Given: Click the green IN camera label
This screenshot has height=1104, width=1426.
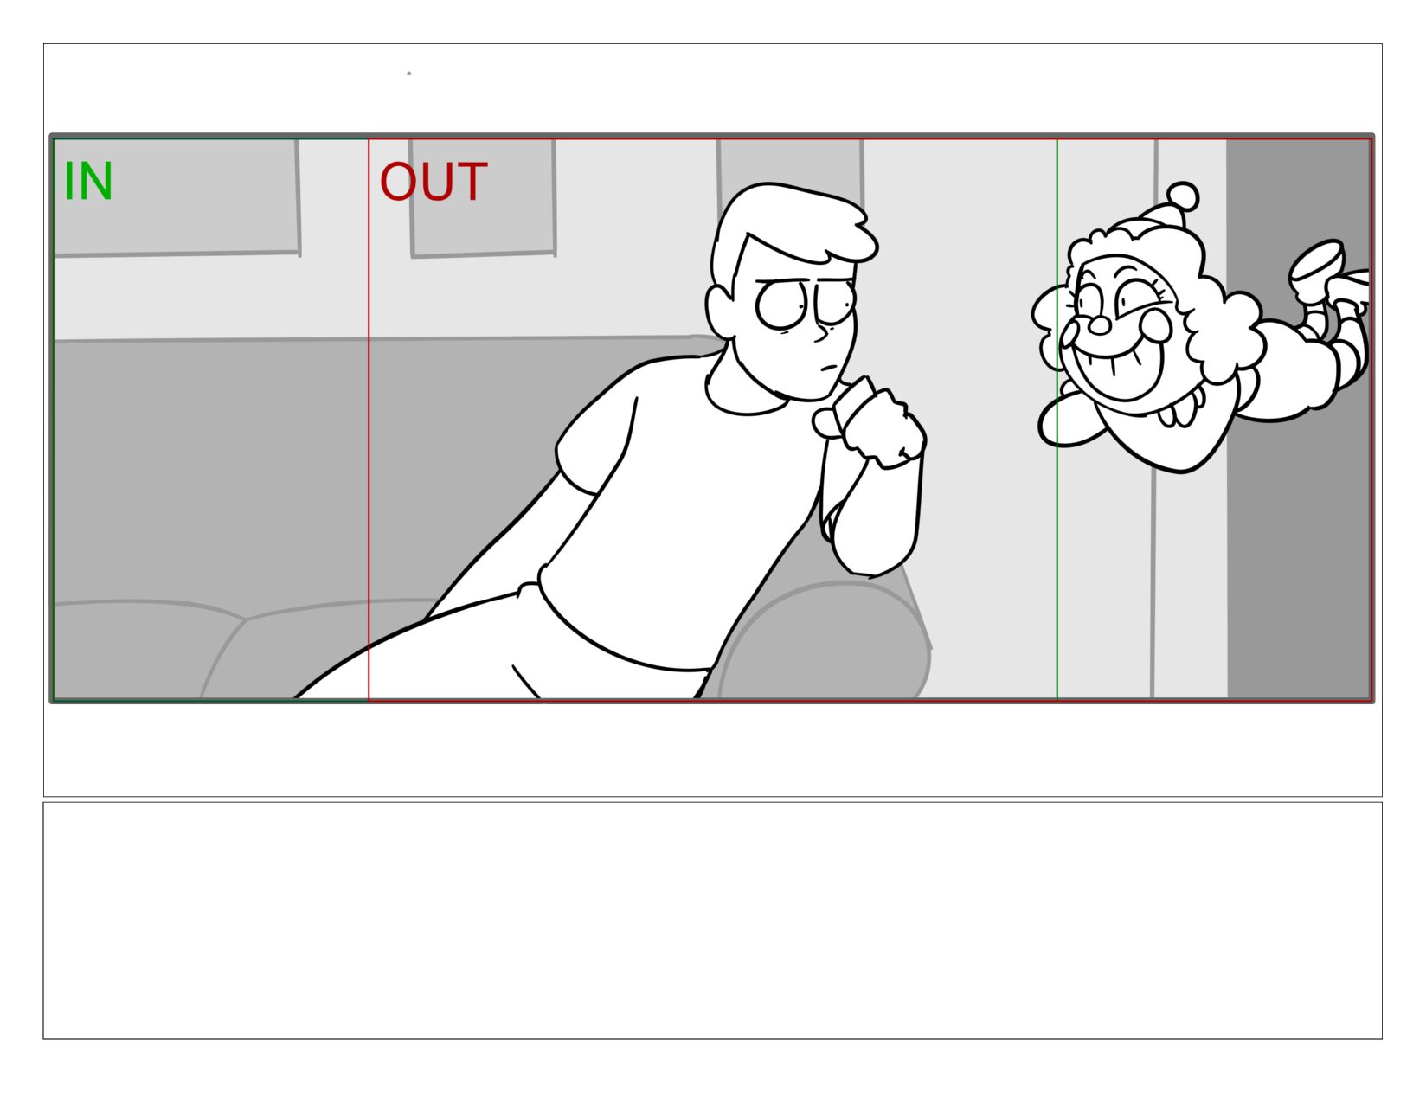Looking at the screenshot, I should tap(88, 182).
